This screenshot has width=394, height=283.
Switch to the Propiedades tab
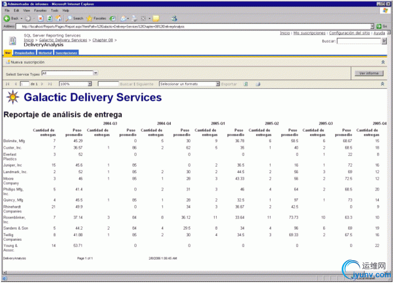[x=24, y=53]
